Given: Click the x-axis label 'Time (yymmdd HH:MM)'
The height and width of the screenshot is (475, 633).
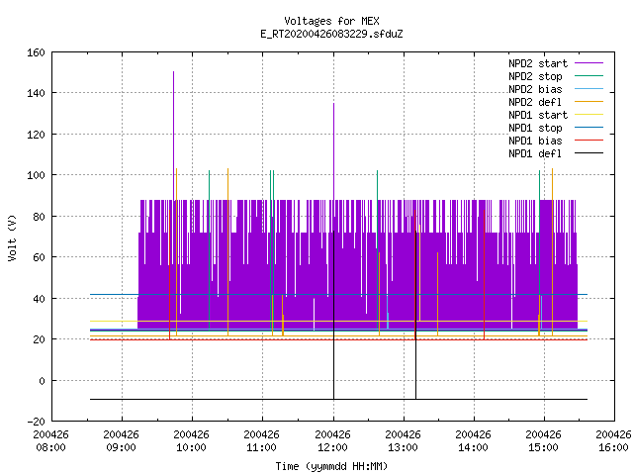Looking at the screenshot, I should tap(331, 466).
